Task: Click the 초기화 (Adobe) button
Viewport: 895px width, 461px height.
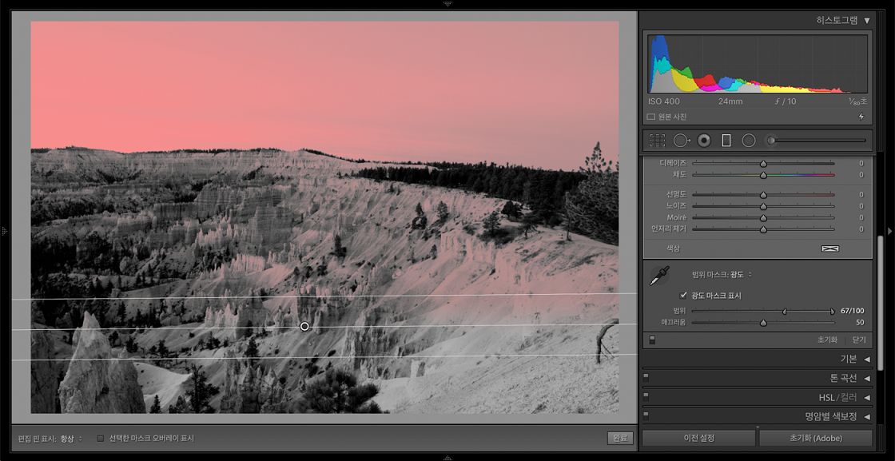Action: [x=816, y=438]
